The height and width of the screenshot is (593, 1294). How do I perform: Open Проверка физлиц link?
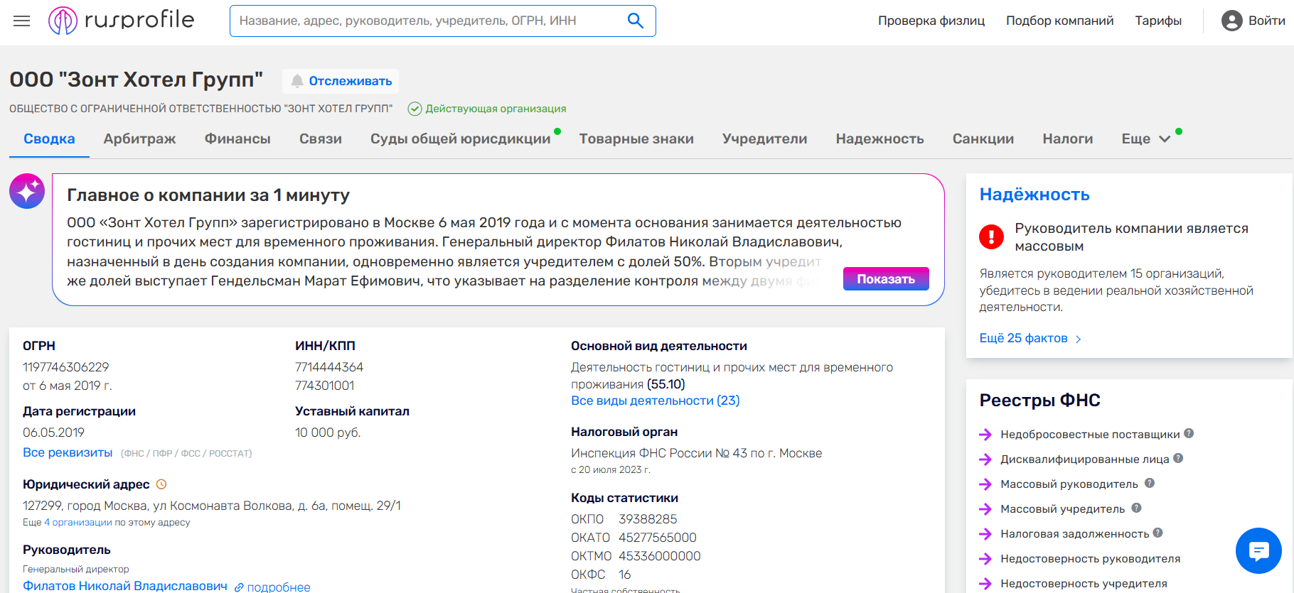[931, 21]
